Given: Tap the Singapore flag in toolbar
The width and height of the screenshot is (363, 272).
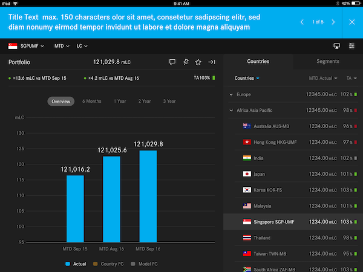Looking at the screenshot, I should 13,46.
